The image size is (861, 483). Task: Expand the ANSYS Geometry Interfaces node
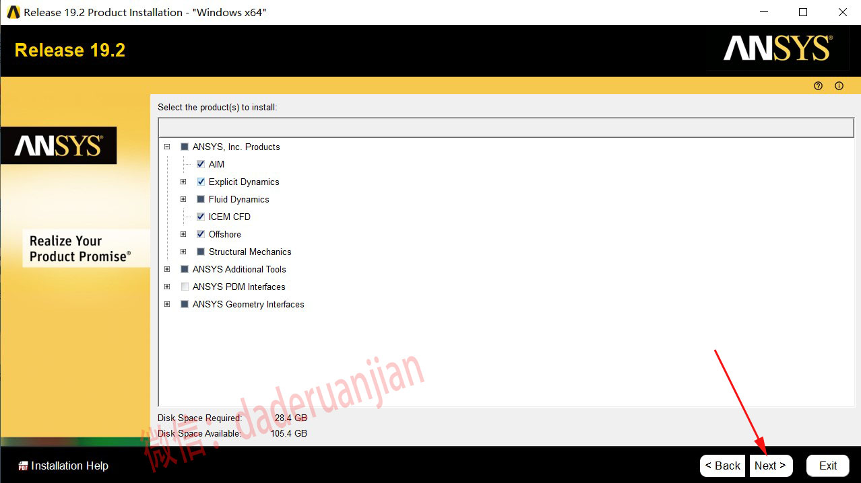[x=167, y=304]
